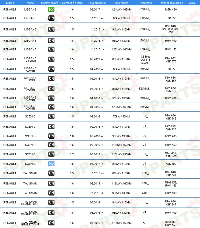Click the ON icon for the Talisman Grandtour 1.5 row
This screenshot has width=200, height=228.
coord(51,202)
